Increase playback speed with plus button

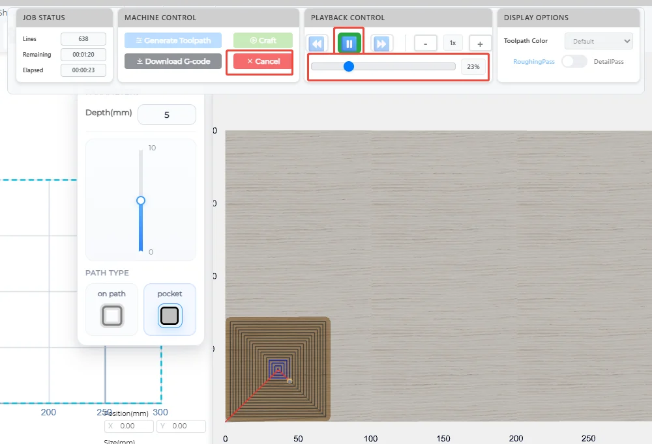point(480,43)
